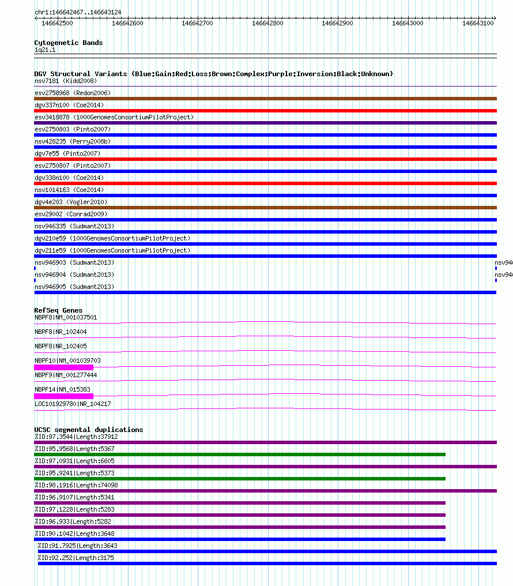The height and width of the screenshot is (586, 513).
Task: Open transcript NBPF9|NM_001277444
Action: (x=66, y=375)
